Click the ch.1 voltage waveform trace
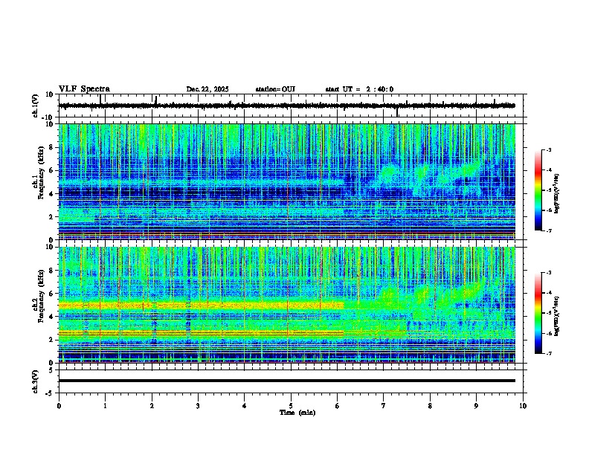 pyautogui.click(x=286, y=106)
